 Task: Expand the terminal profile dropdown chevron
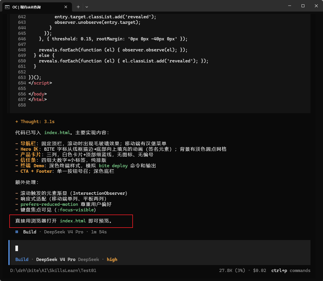(x=87, y=7)
